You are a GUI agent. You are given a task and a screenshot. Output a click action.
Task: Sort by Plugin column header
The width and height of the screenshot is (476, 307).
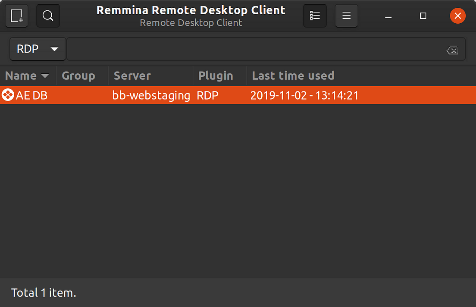tap(220, 75)
